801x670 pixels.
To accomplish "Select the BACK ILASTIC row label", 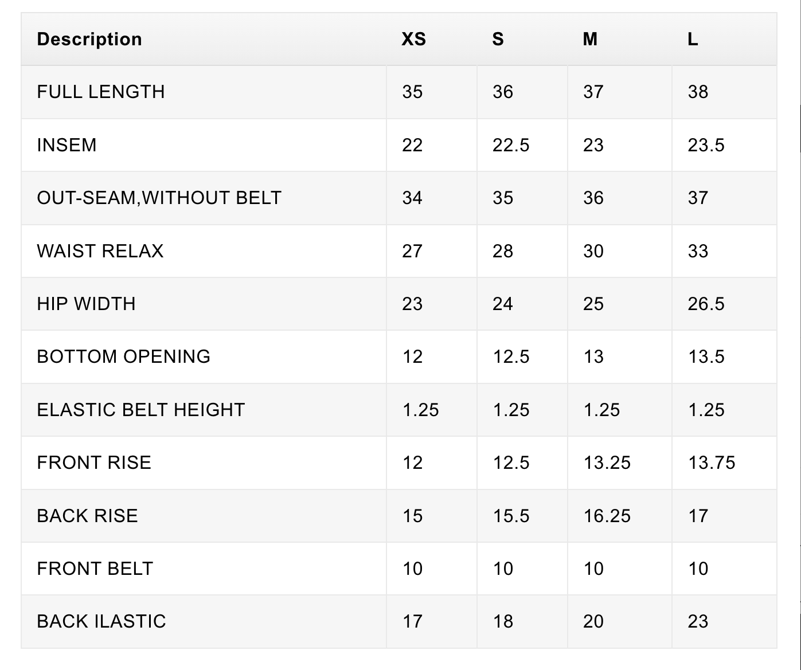I will tap(101, 621).
